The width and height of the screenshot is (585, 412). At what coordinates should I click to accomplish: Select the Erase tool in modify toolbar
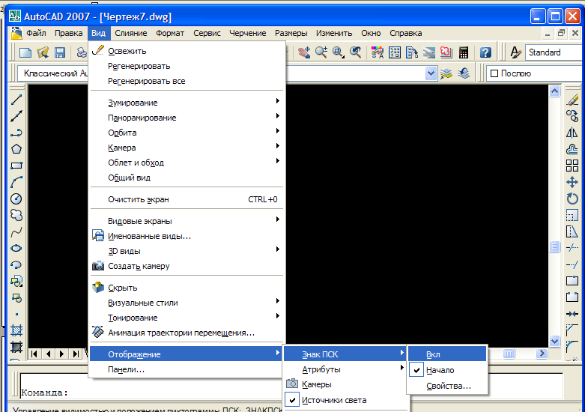point(572,100)
